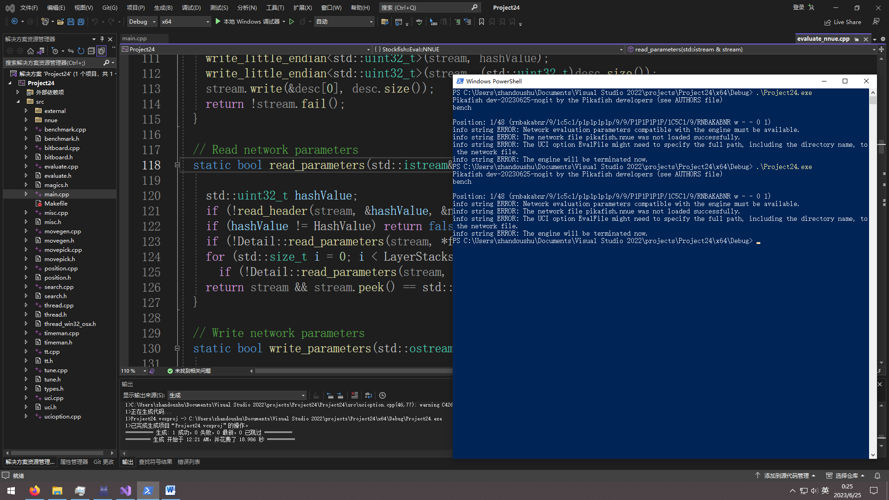
Task: Refresh the Solution Explorer view
Action: pos(81,51)
